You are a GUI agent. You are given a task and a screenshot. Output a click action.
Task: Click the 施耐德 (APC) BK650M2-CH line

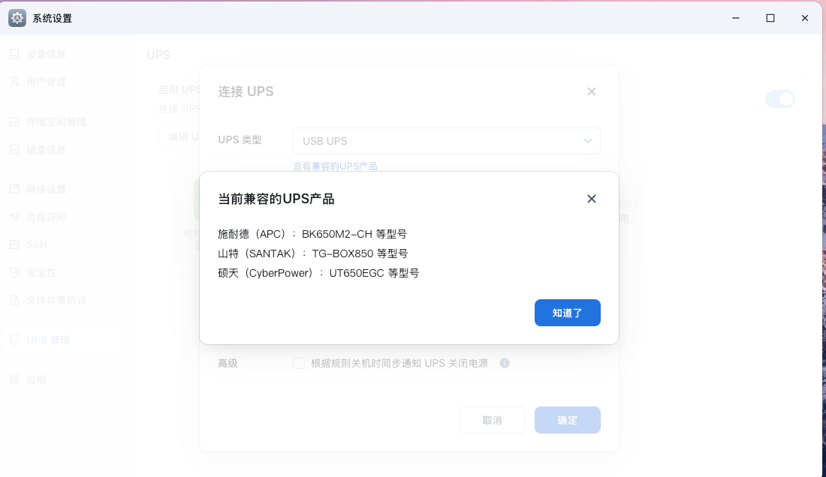coord(312,234)
